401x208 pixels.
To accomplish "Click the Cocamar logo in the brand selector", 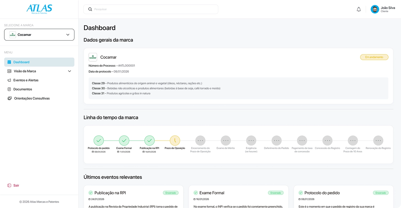I will (12, 35).
